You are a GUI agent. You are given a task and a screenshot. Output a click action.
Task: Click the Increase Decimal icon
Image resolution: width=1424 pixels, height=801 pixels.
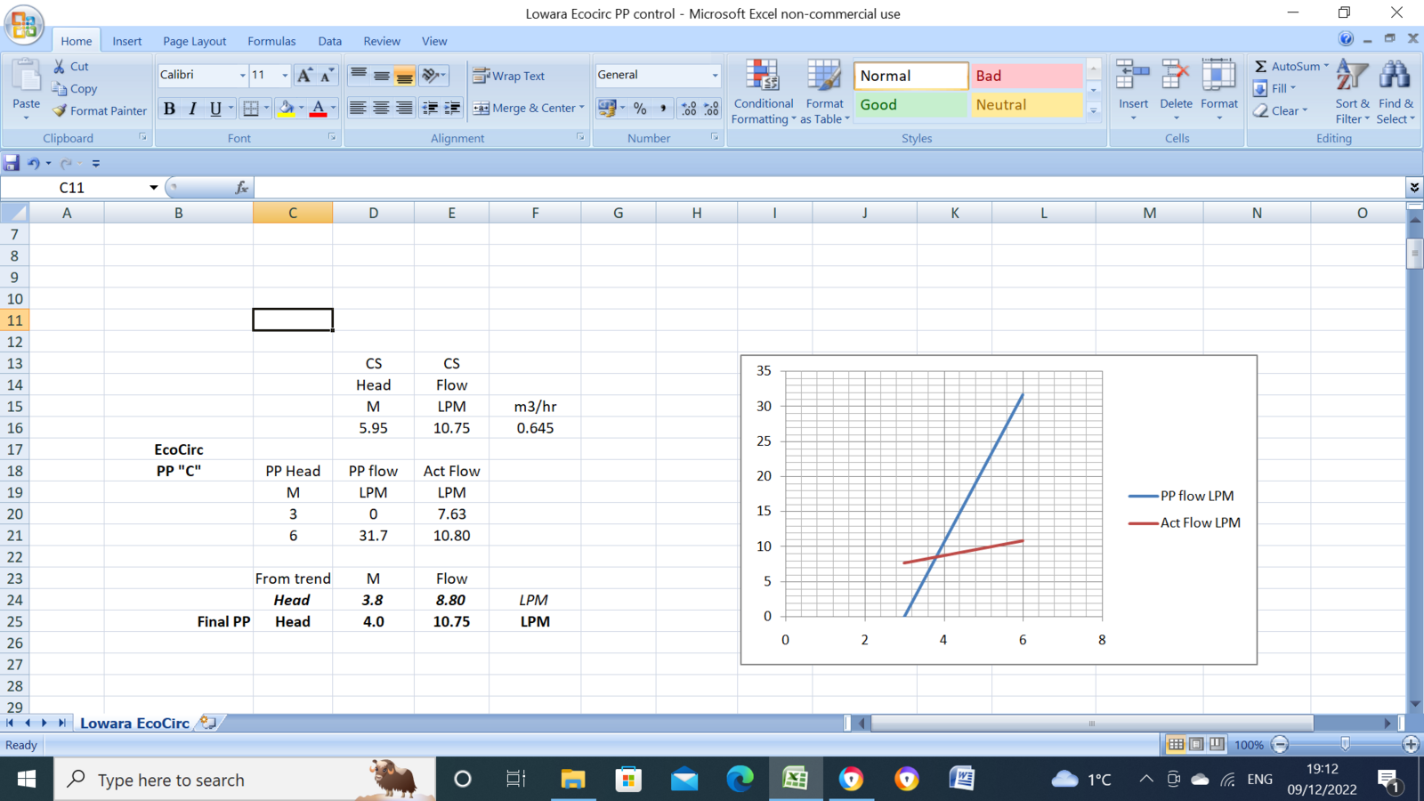tap(688, 108)
